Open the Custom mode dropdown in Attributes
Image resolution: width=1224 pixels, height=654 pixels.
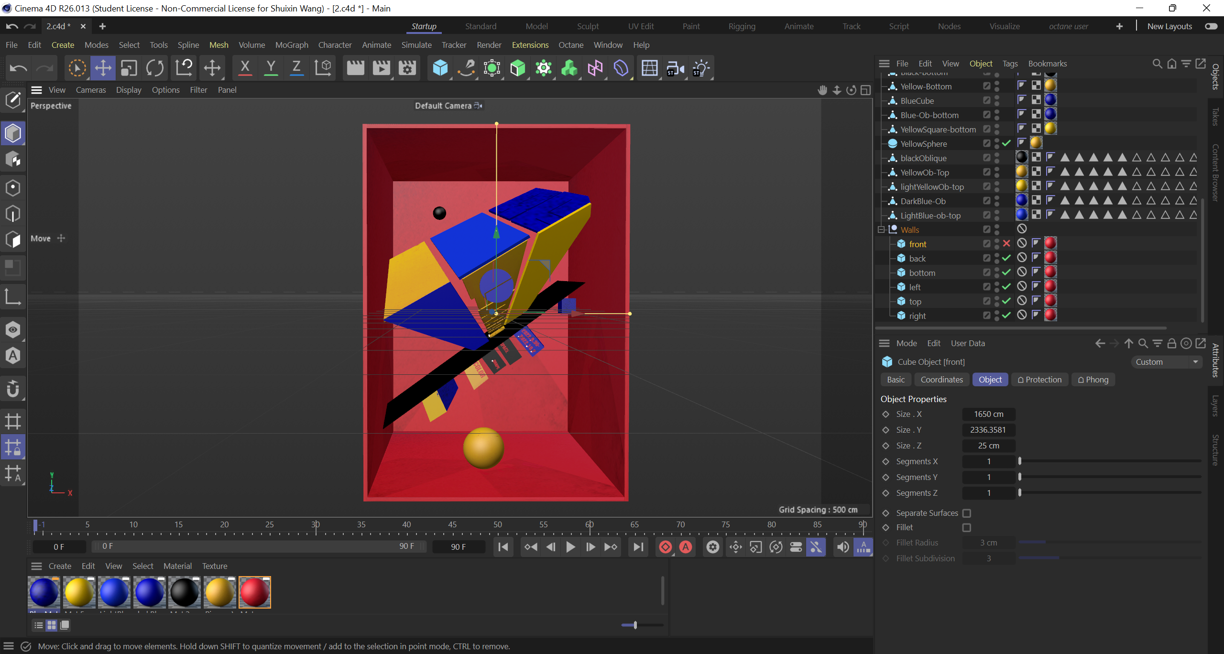pyautogui.click(x=1167, y=362)
